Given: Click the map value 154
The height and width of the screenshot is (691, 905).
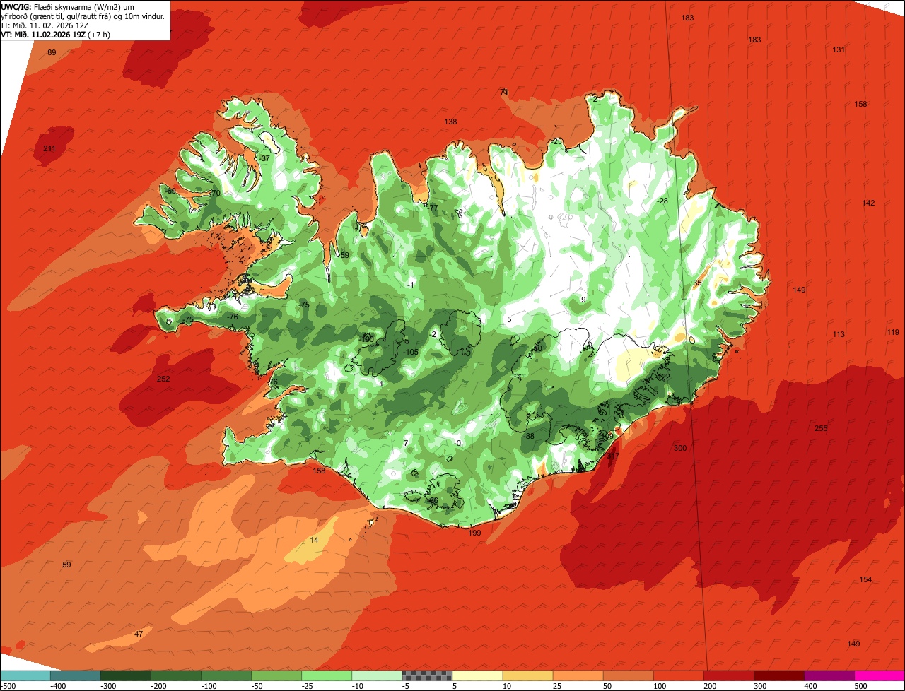Looking at the screenshot, I should pyautogui.click(x=865, y=580).
